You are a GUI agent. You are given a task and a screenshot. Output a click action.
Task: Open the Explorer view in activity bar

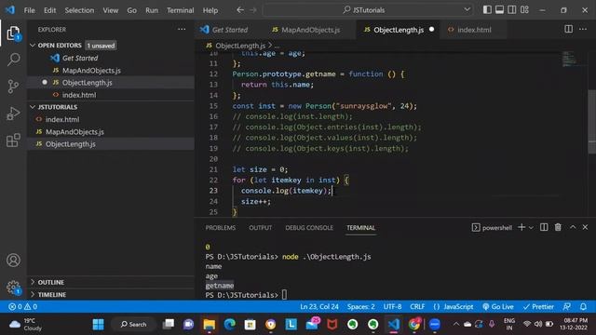coord(13,33)
